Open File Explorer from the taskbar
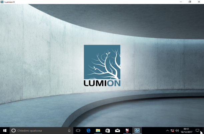This screenshot has height=134, width=204. 98,130
